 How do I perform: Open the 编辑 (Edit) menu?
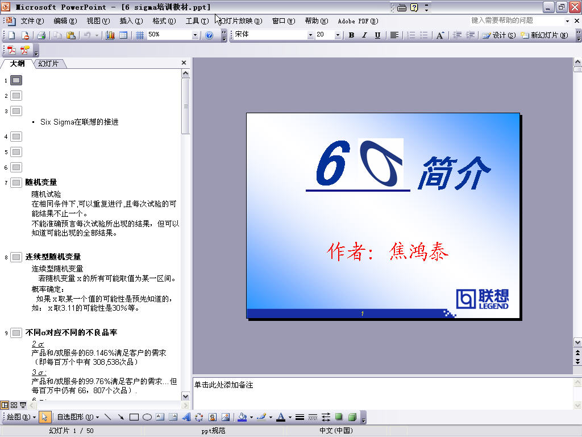[x=65, y=21]
